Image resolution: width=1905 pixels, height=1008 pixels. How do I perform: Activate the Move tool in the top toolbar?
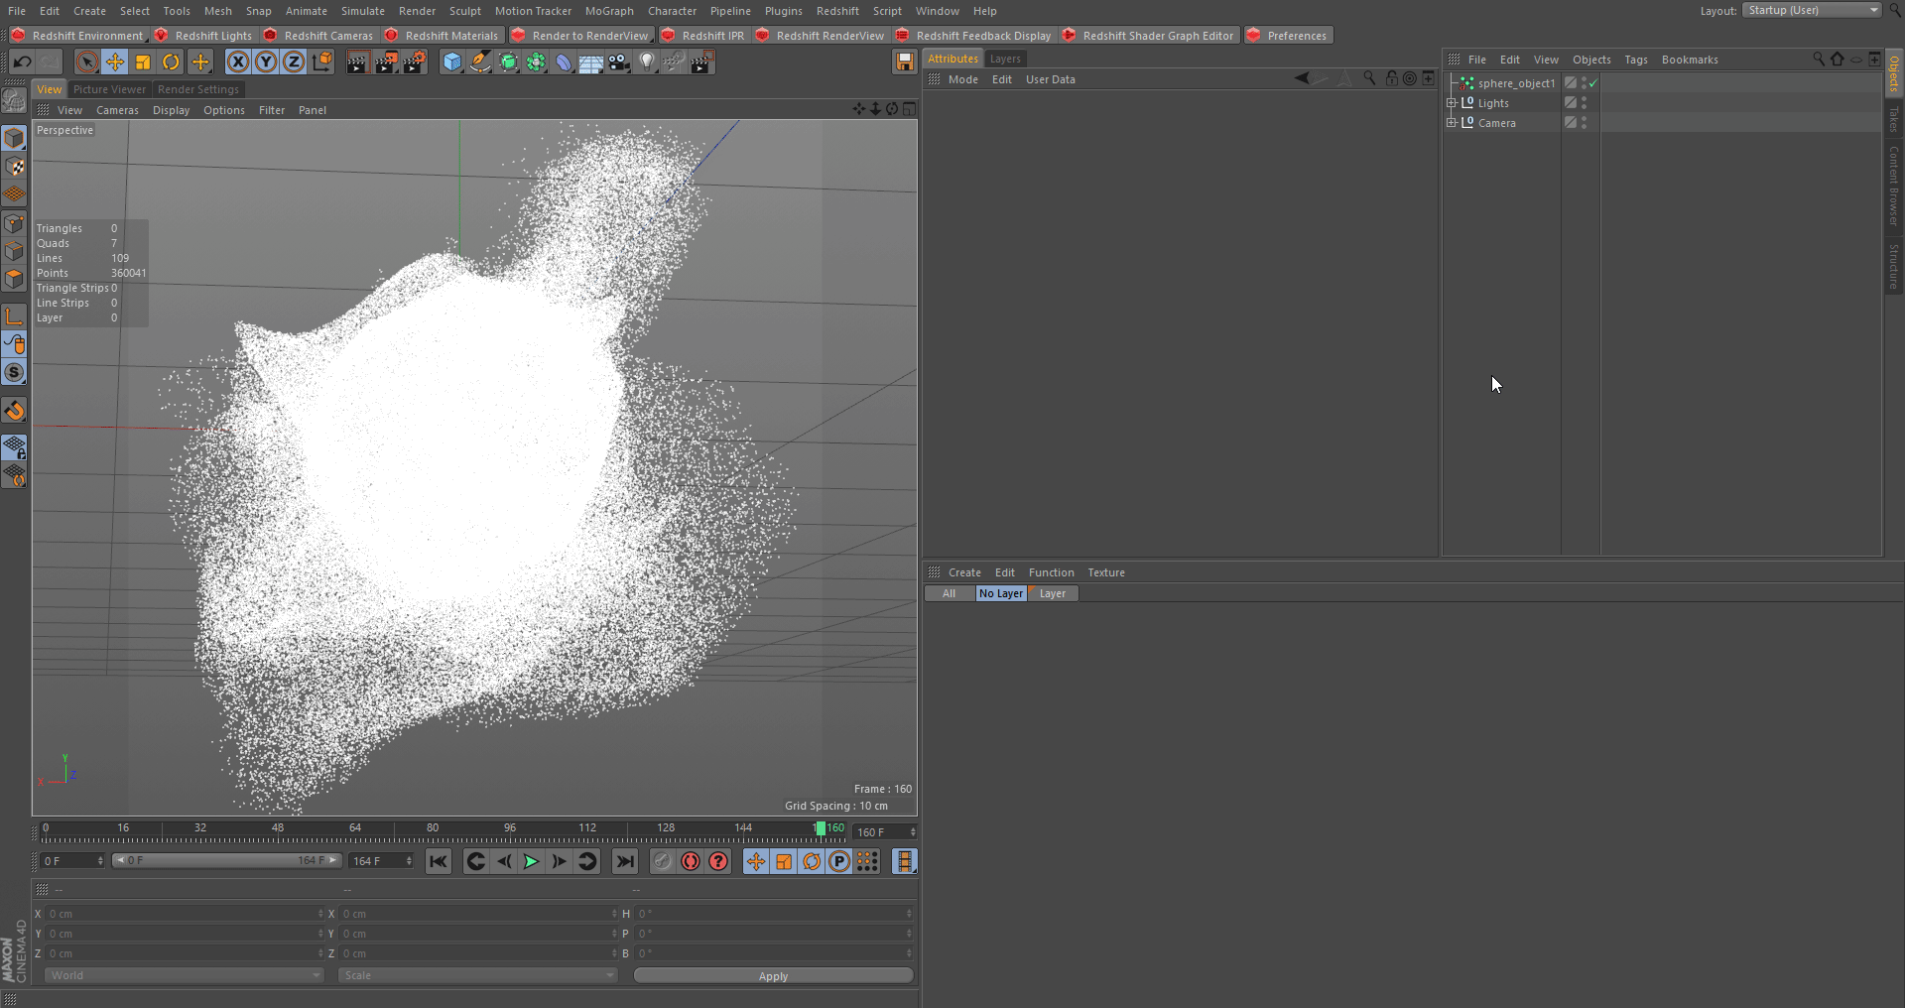pyautogui.click(x=115, y=62)
